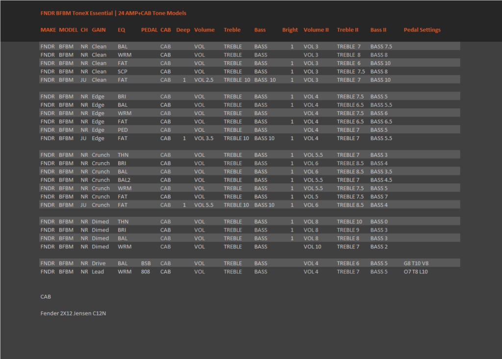The height and width of the screenshot is (359, 502).
Task: Click BAL2 EQ cell in Crunch row
Action: tap(124, 180)
